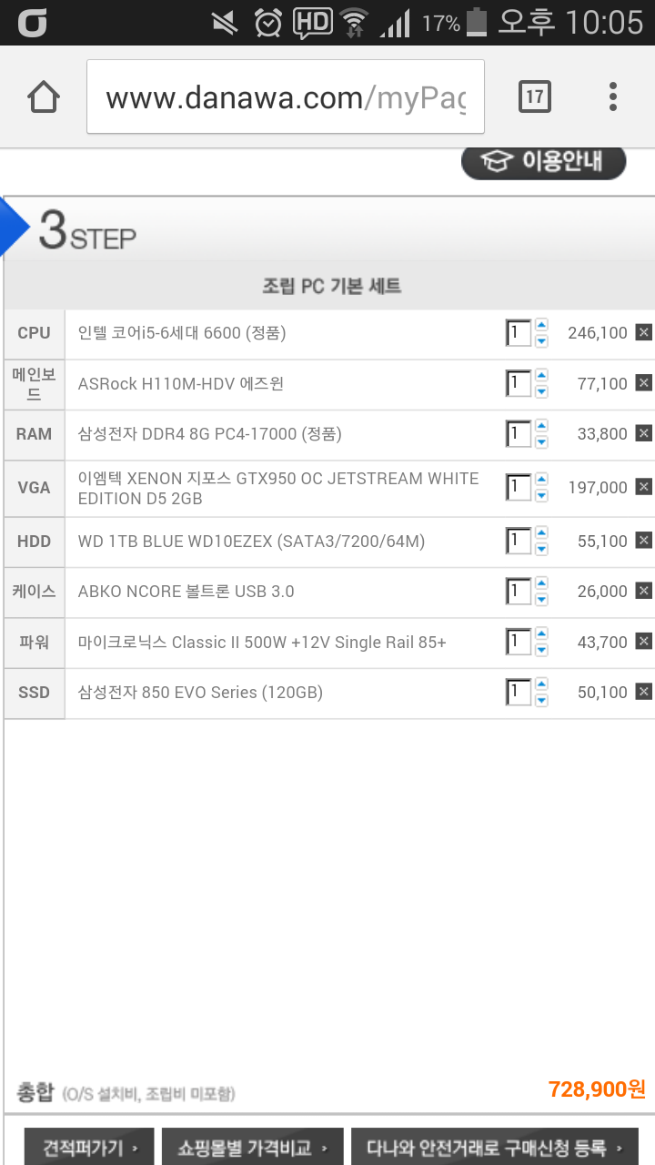Screen dimensions: 655x1165
Task: Tap the browser home icon
Action: [44, 96]
